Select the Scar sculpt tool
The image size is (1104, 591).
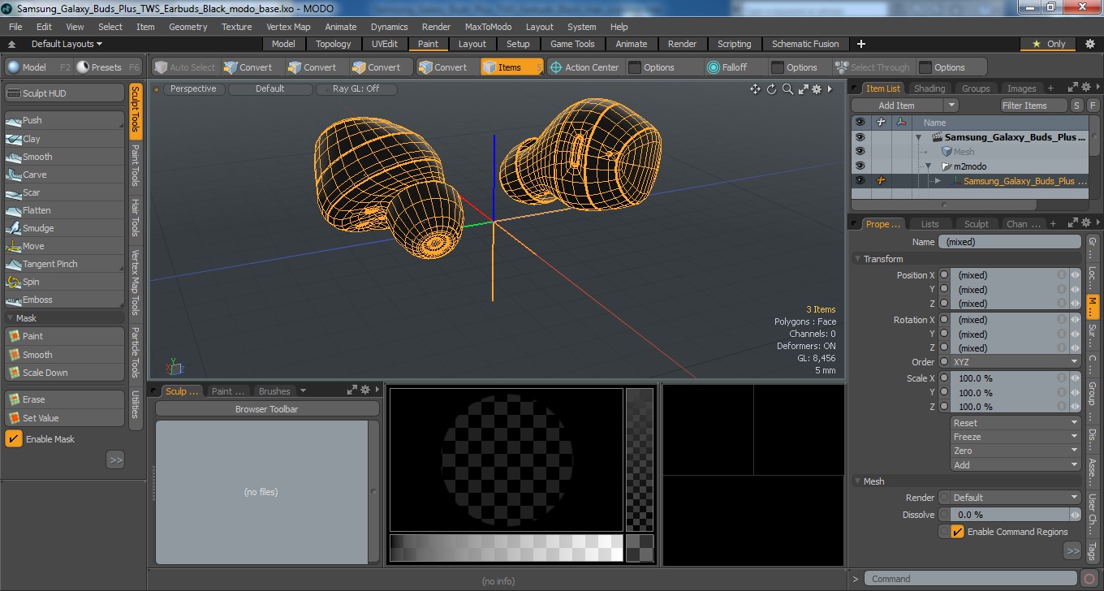pyautogui.click(x=65, y=192)
